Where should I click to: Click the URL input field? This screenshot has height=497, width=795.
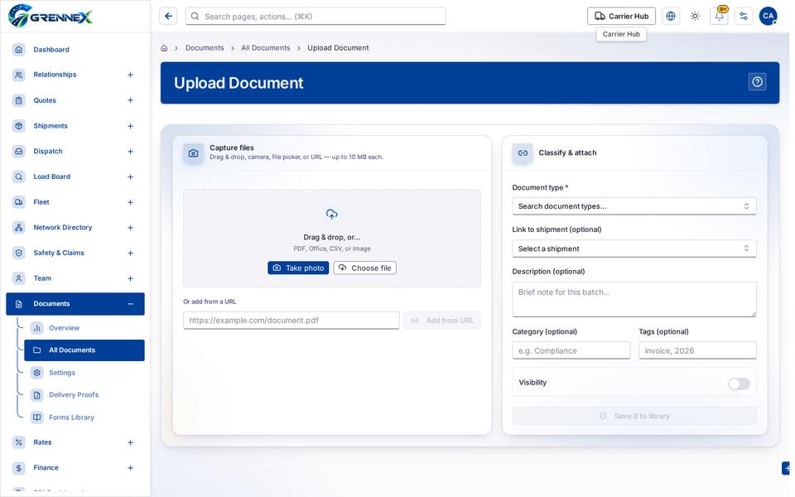pos(291,321)
